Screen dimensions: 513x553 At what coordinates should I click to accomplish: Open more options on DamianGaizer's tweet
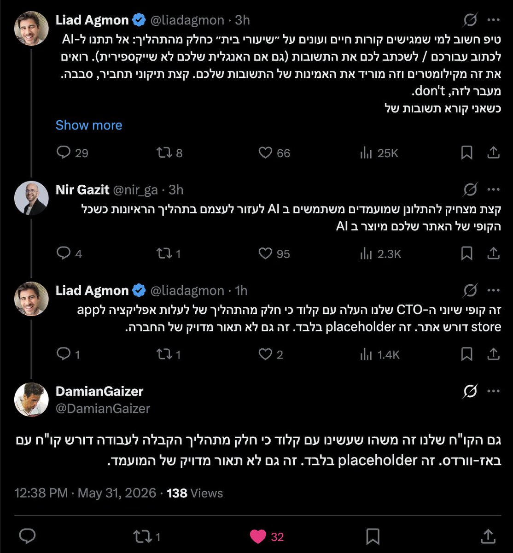click(x=494, y=391)
